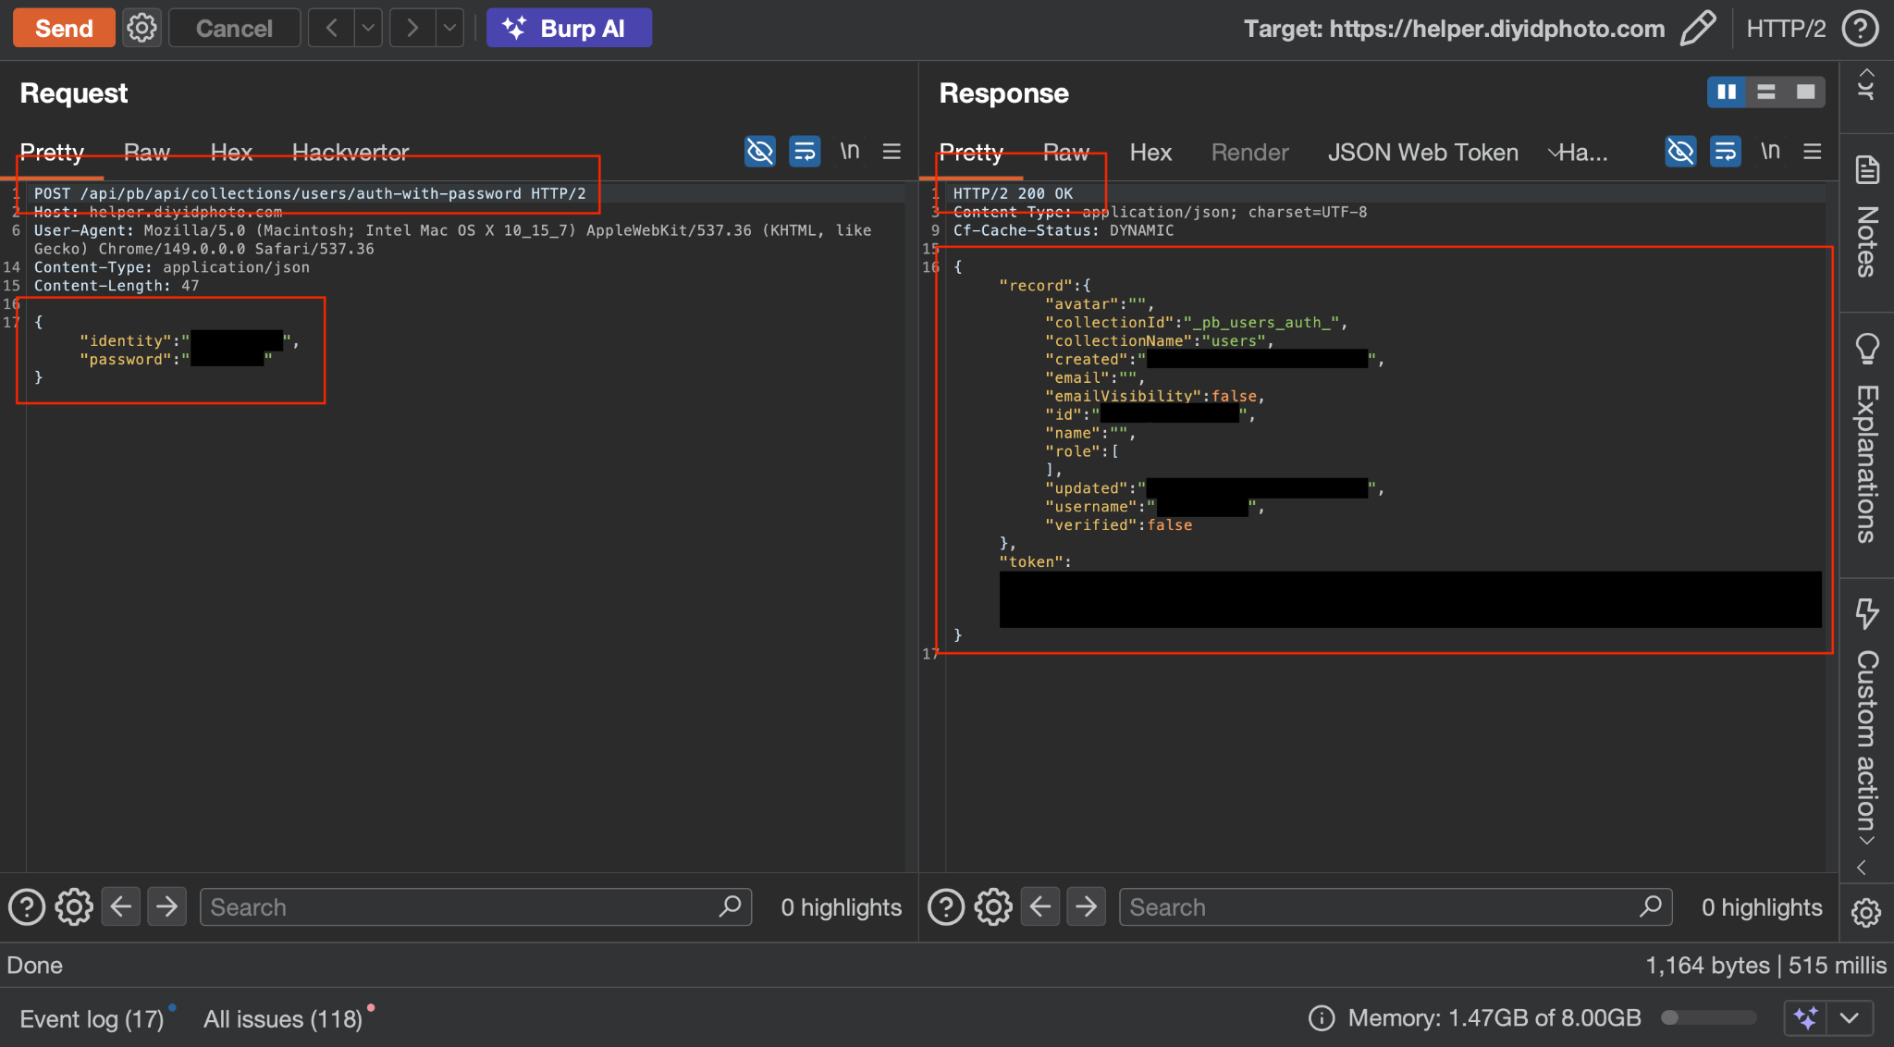Click the memory usage bar
The width and height of the screenshot is (1894, 1047).
1709,1018
